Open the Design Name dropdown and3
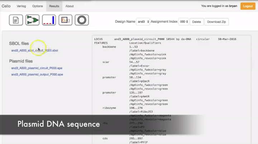This screenshot has height=144, width=258. pos(143,22)
